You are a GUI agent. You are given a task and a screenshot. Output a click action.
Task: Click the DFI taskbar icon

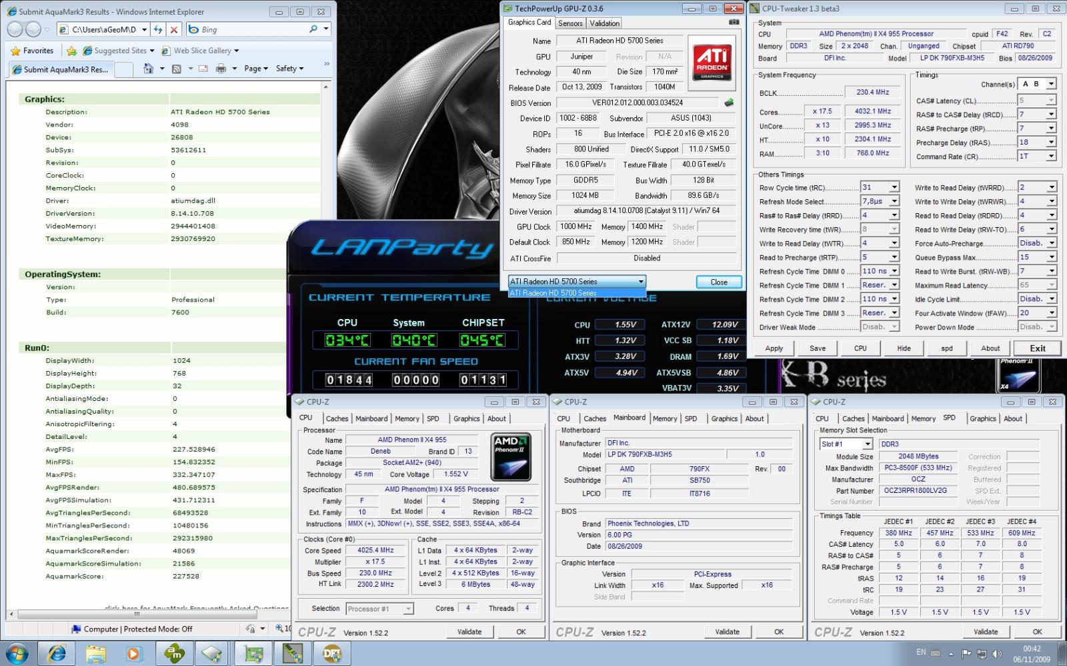[x=331, y=653]
